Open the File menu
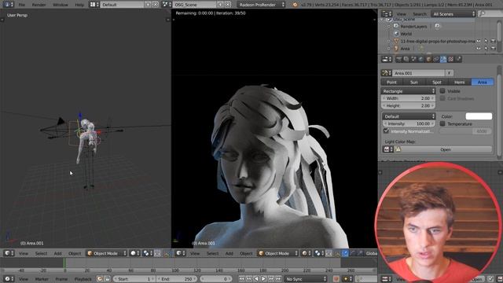The height and width of the screenshot is (283, 503). [x=21, y=5]
